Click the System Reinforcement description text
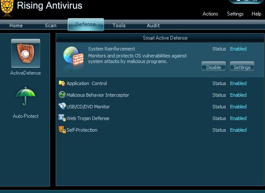Image resolution: width=265 pixels, height=193 pixels. coord(137,58)
